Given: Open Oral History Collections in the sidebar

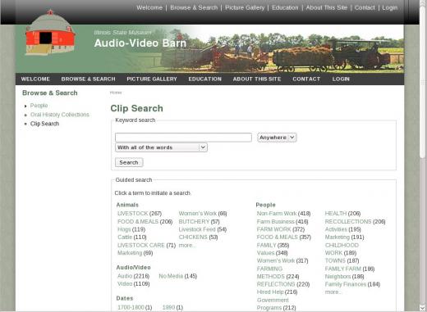Looking at the screenshot, I should (x=60, y=115).
